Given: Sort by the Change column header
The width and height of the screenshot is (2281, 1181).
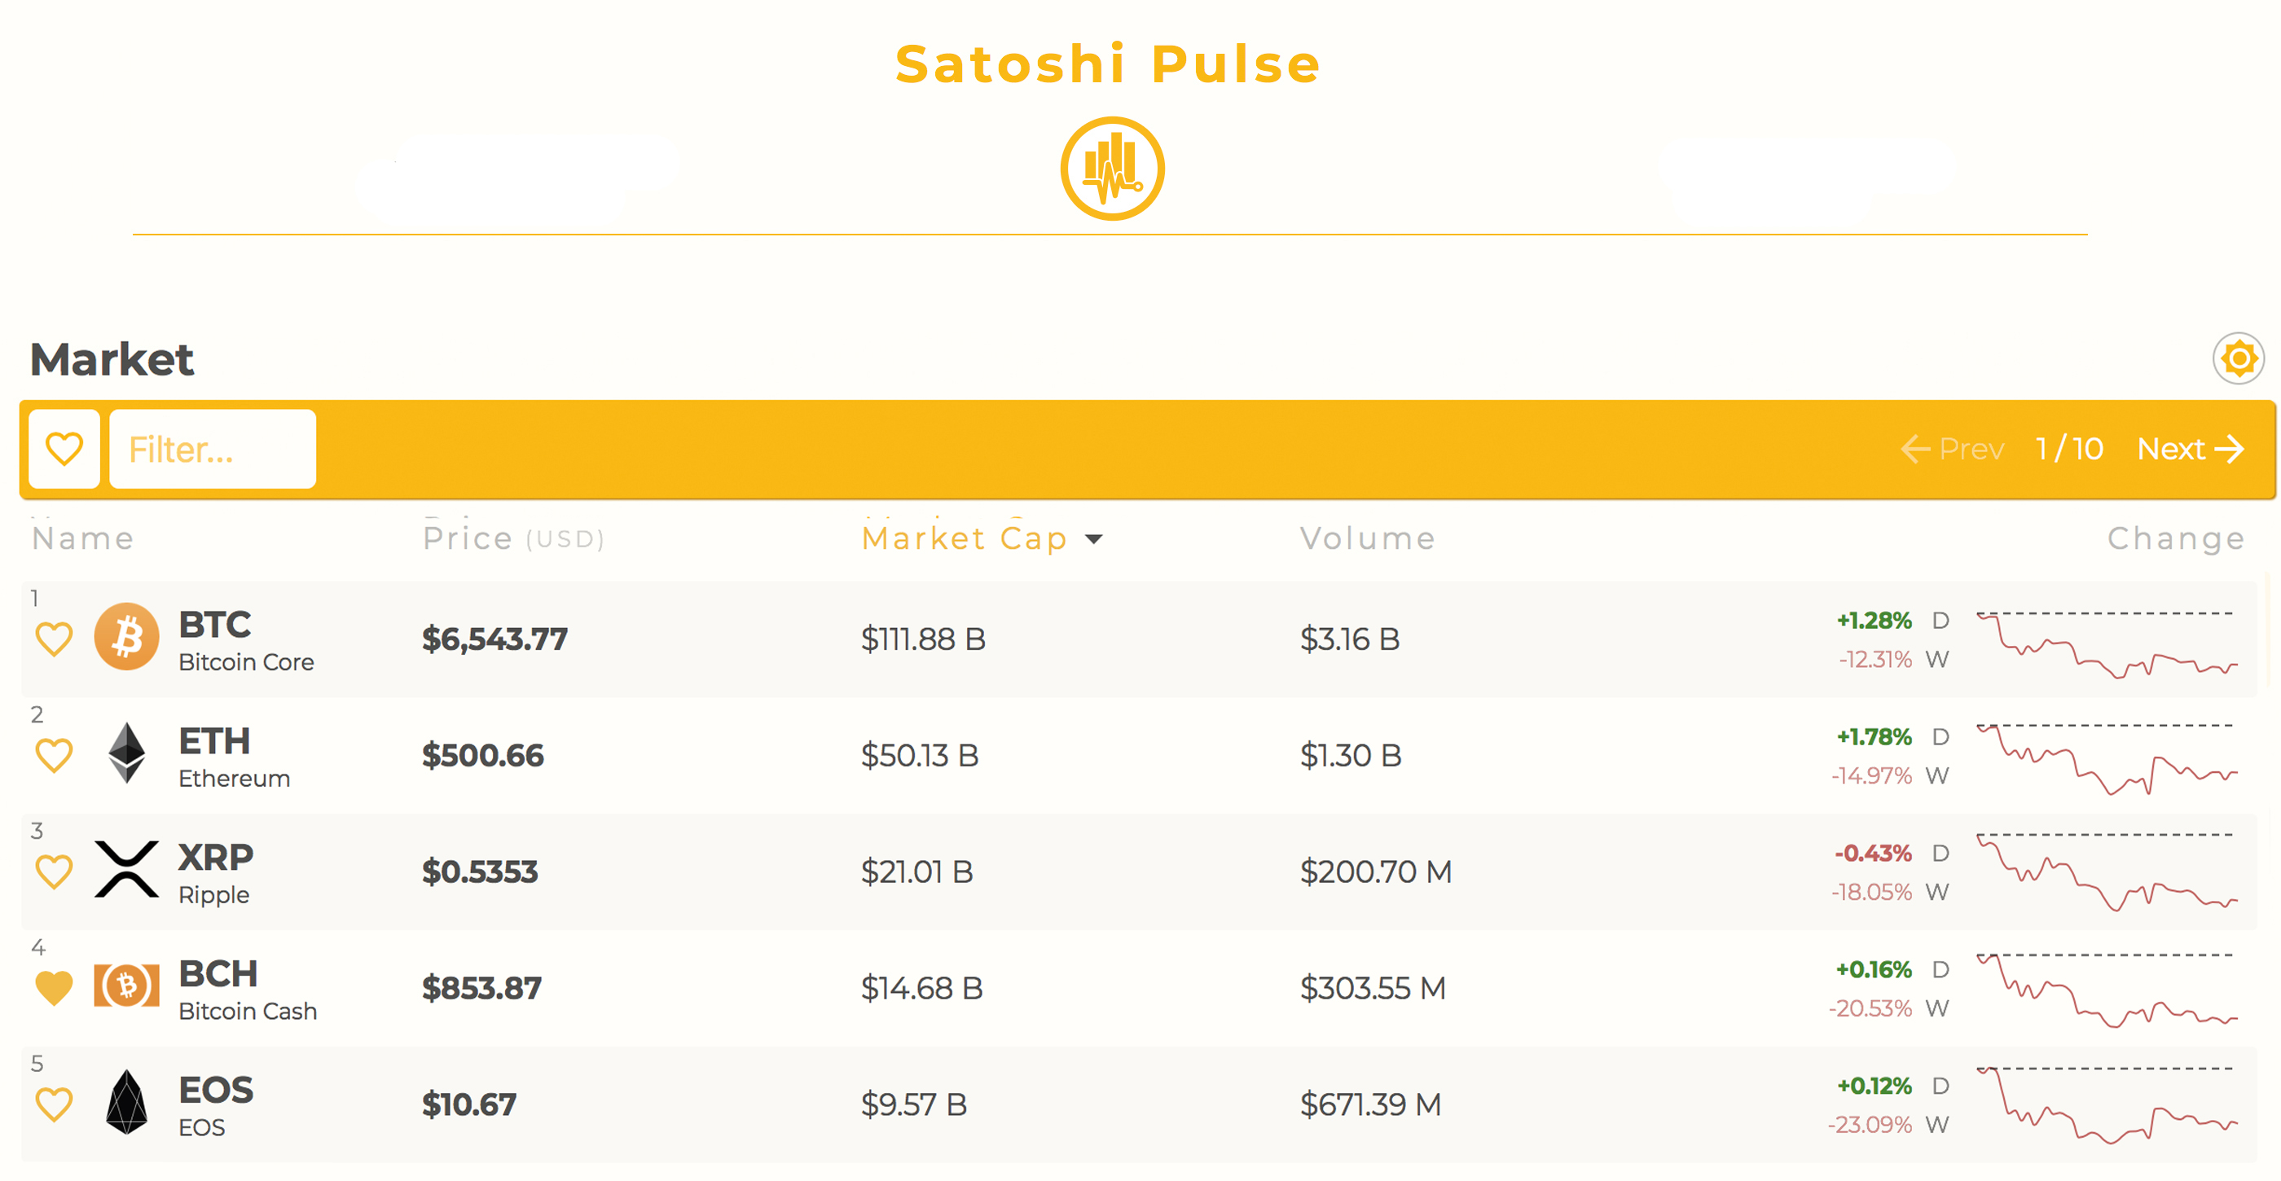Looking at the screenshot, I should coord(2177,538).
